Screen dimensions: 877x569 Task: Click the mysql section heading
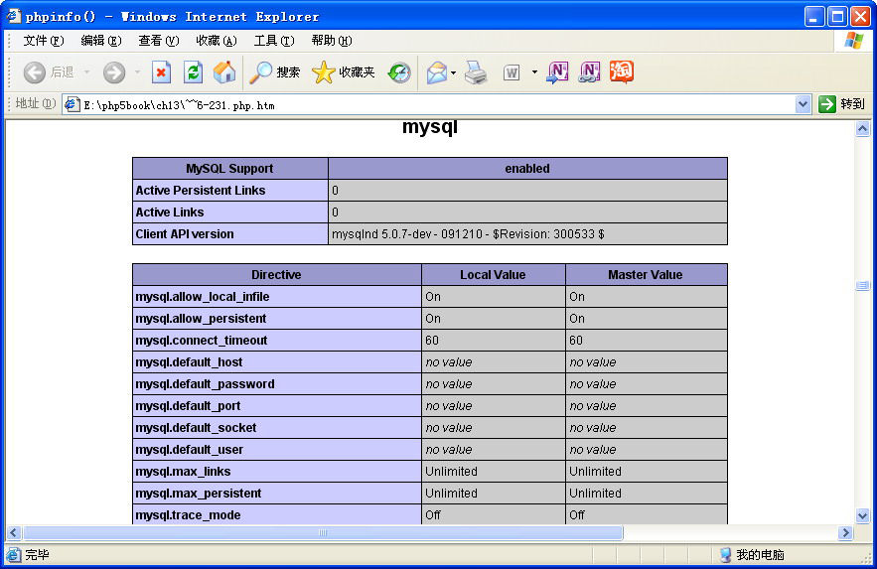pos(429,127)
